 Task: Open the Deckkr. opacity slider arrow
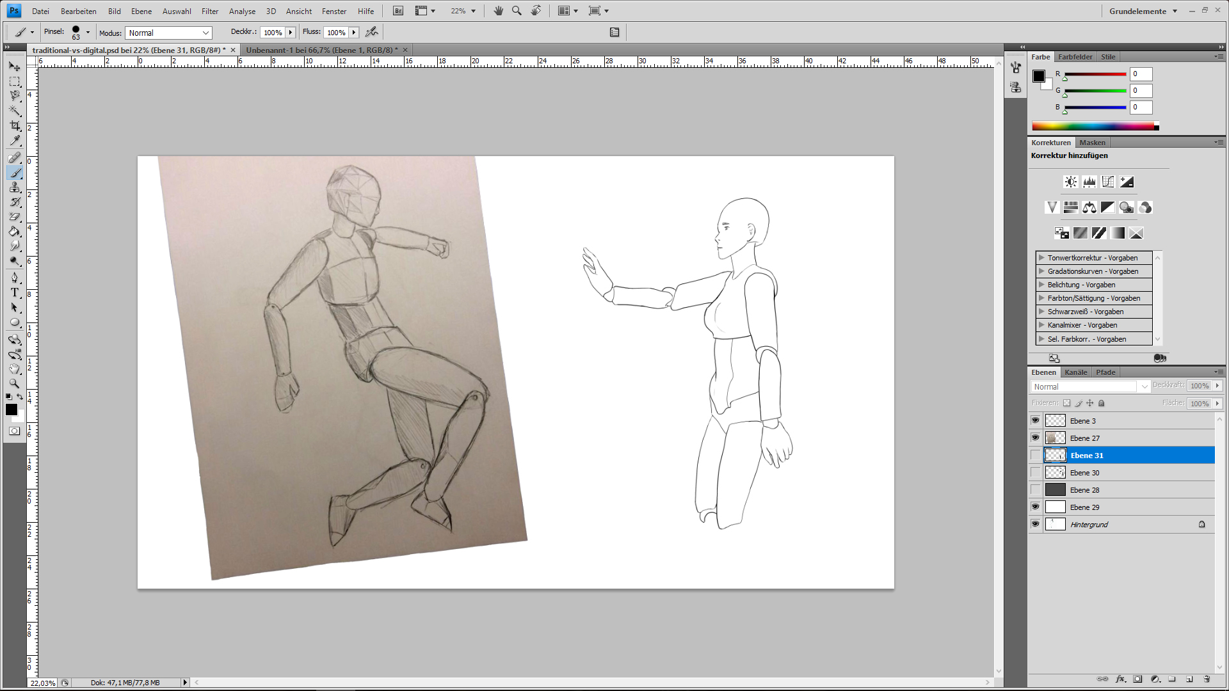(x=291, y=32)
